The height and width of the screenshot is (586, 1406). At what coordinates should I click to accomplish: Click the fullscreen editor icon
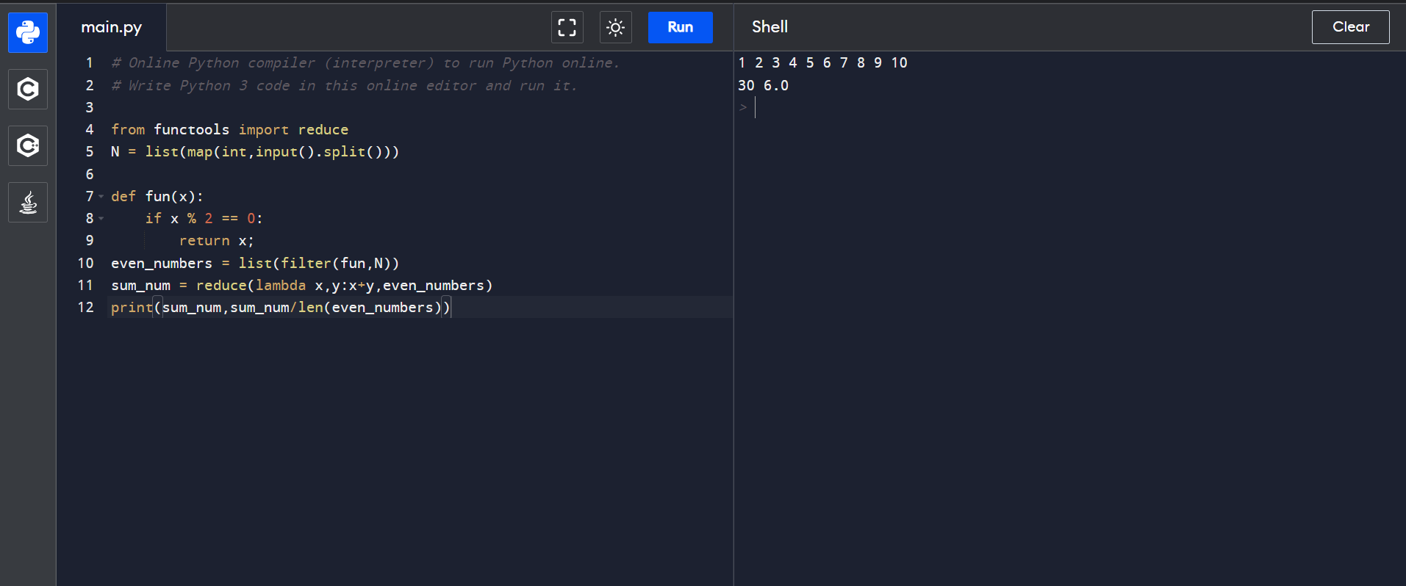[567, 28]
